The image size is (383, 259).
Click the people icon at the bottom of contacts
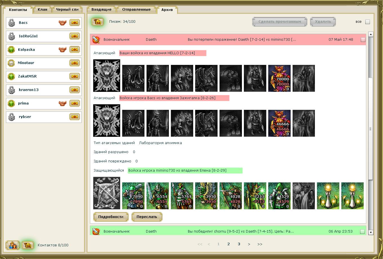click(x=13, y=245)
